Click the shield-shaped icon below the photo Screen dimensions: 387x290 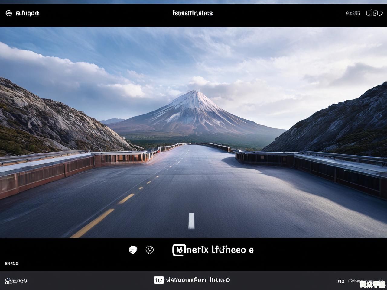[133, 250]
